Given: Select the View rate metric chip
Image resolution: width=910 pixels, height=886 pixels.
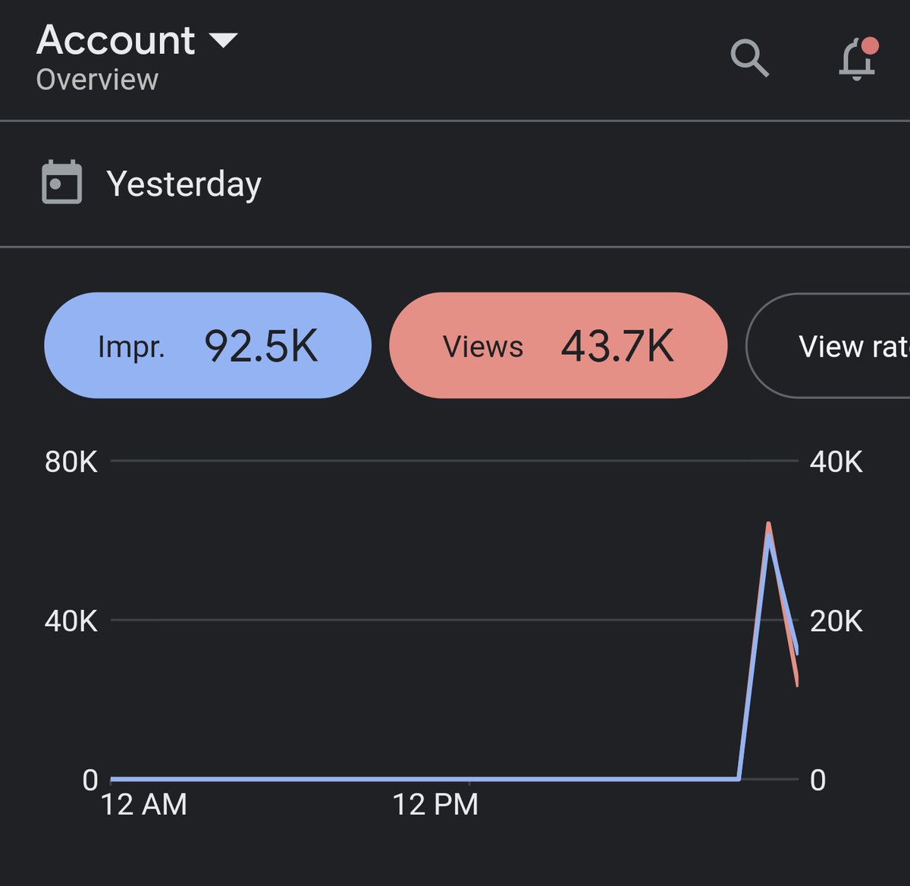Looking at the screenshot, I should [828, 345].
